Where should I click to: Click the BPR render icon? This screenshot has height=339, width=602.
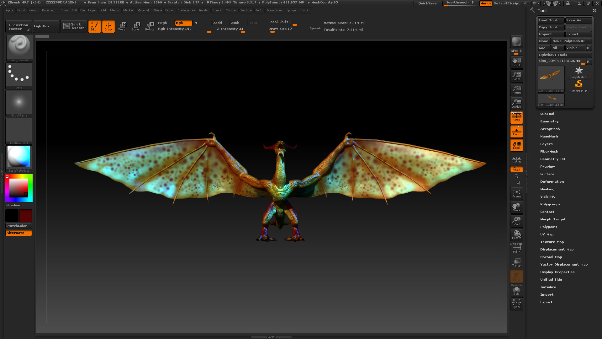tap(516, 41)
